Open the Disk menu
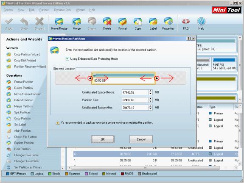Image resolution: width=244 pixels, height=183 pixels. click(x=31, y=10)
